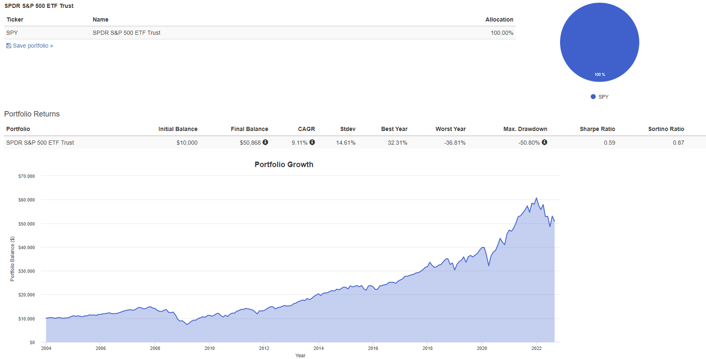Screen dimensions: 706x359
Task: Click the CAGR column header
Action: [x=306, y=129]
